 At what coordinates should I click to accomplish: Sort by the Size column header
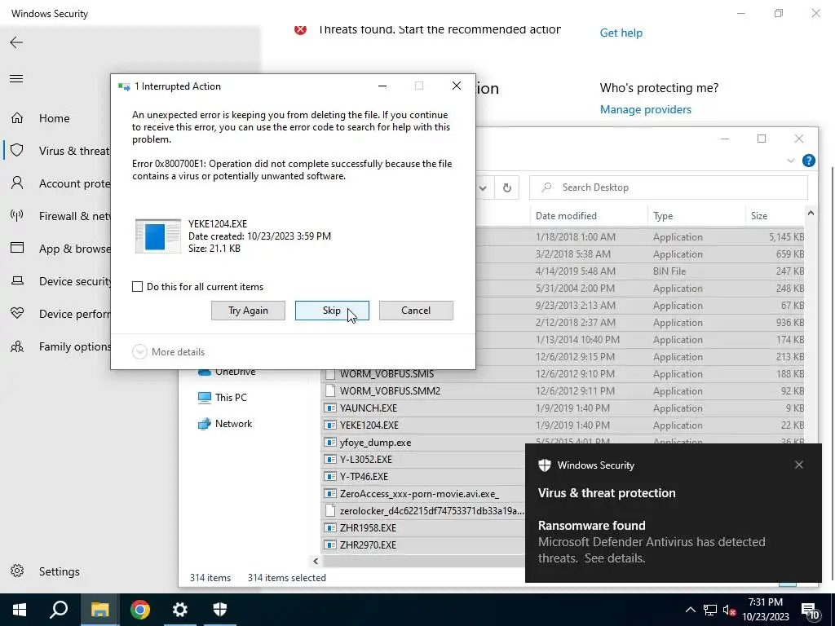coord(775,215)
